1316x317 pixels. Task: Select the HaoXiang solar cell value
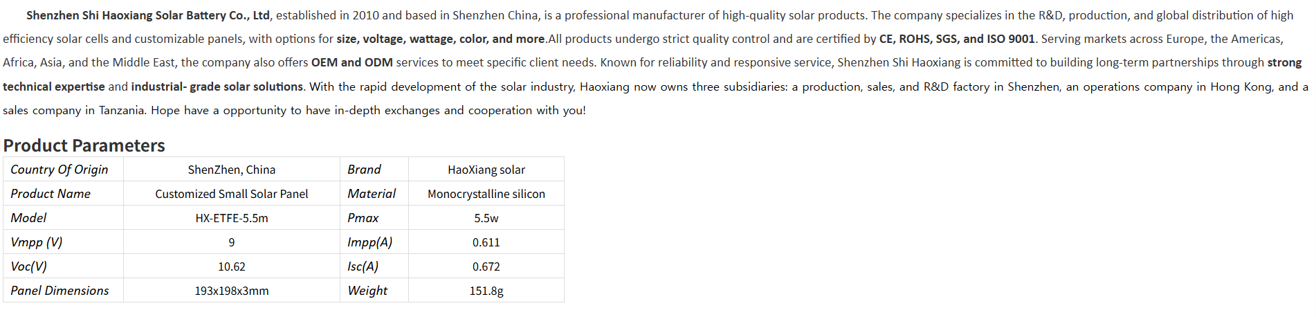(486, 170)
